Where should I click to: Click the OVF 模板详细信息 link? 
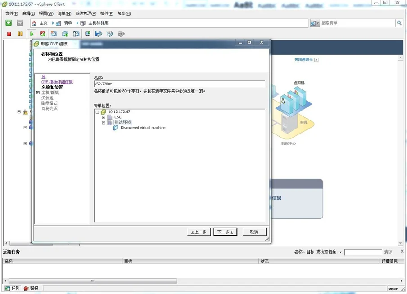click(x=57, y=82)
